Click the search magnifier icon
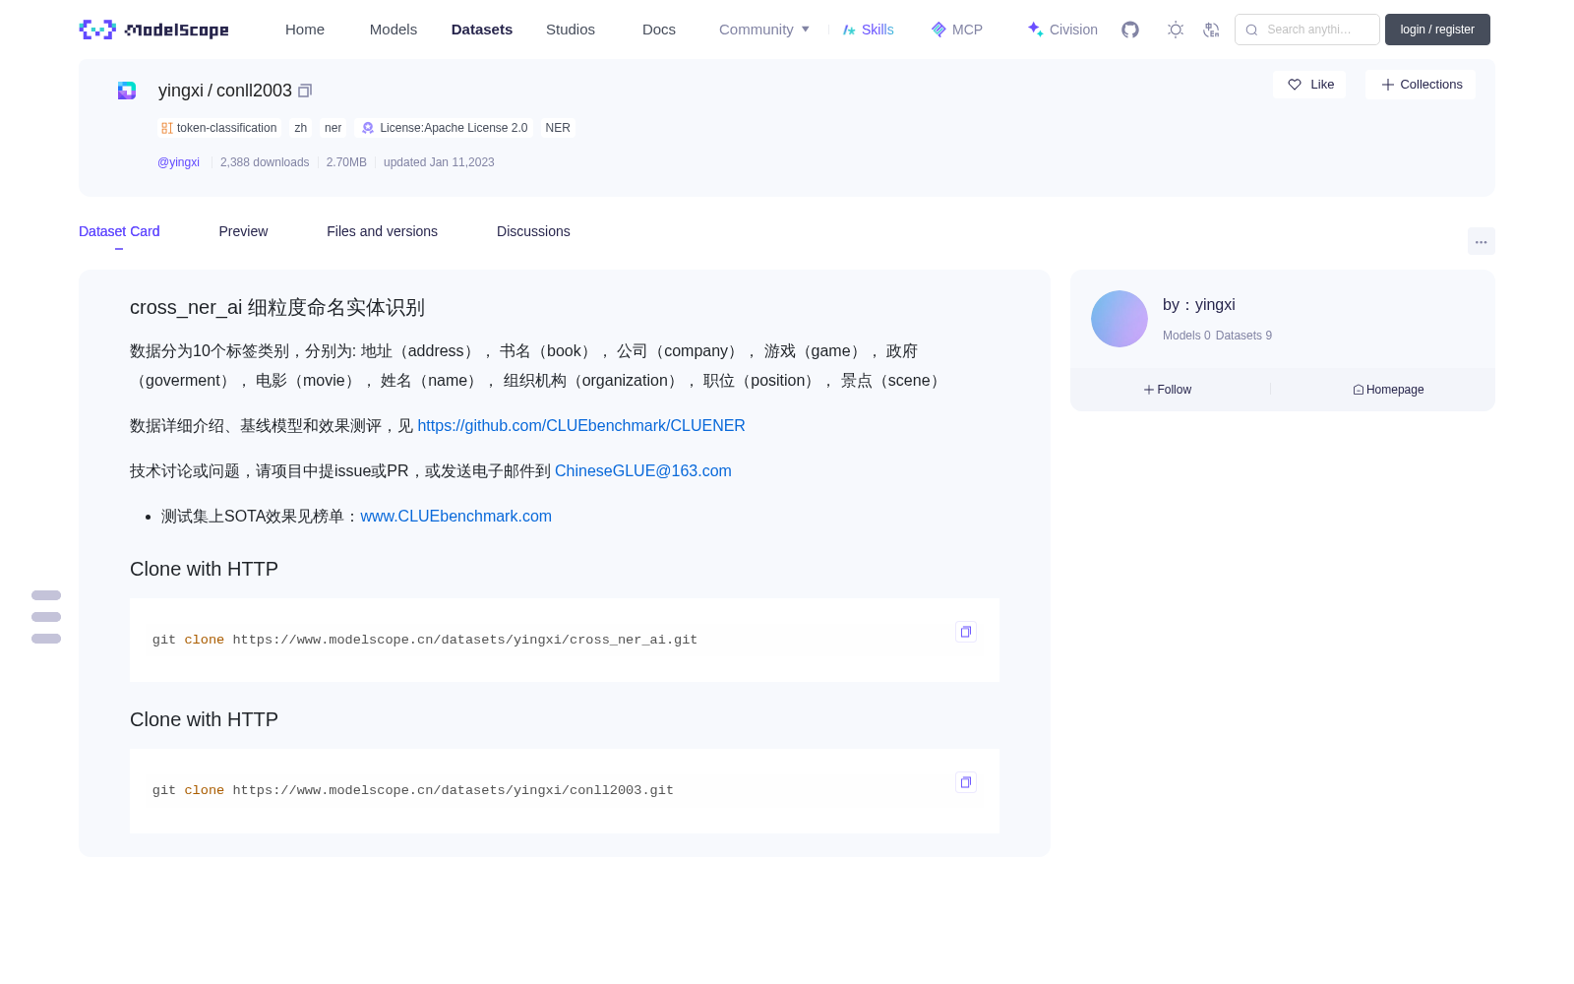The width and height of the screenshot is (1574, 984). click(1251, 30)
